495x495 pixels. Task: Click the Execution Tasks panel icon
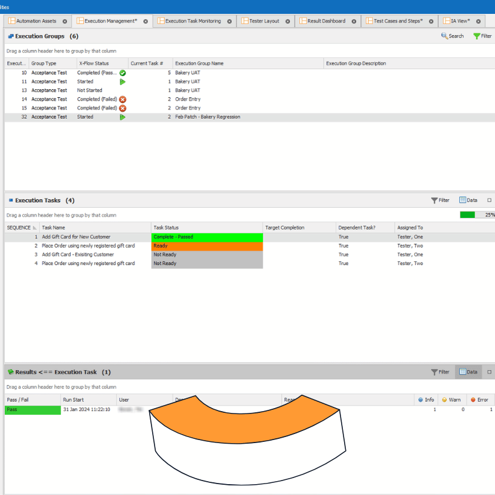[11, 200]
